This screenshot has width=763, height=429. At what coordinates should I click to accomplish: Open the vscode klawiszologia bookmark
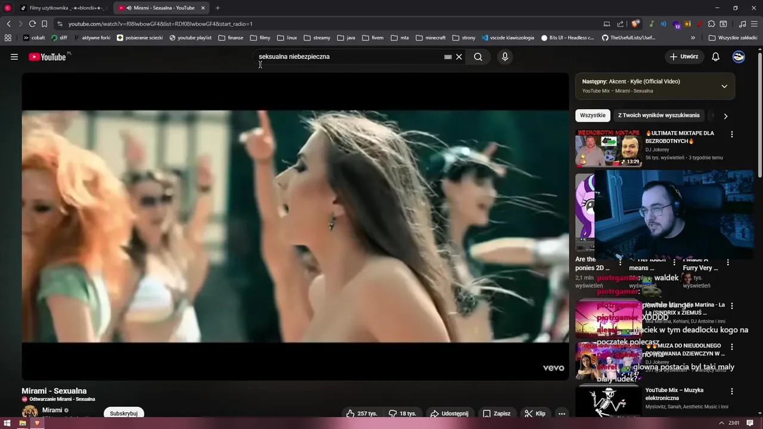click(508, 38)
